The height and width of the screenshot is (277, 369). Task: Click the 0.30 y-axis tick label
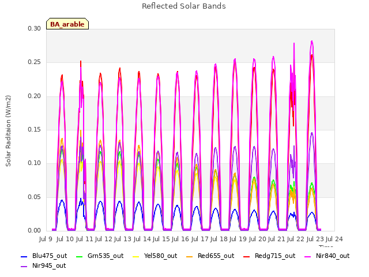pos(34,28)
